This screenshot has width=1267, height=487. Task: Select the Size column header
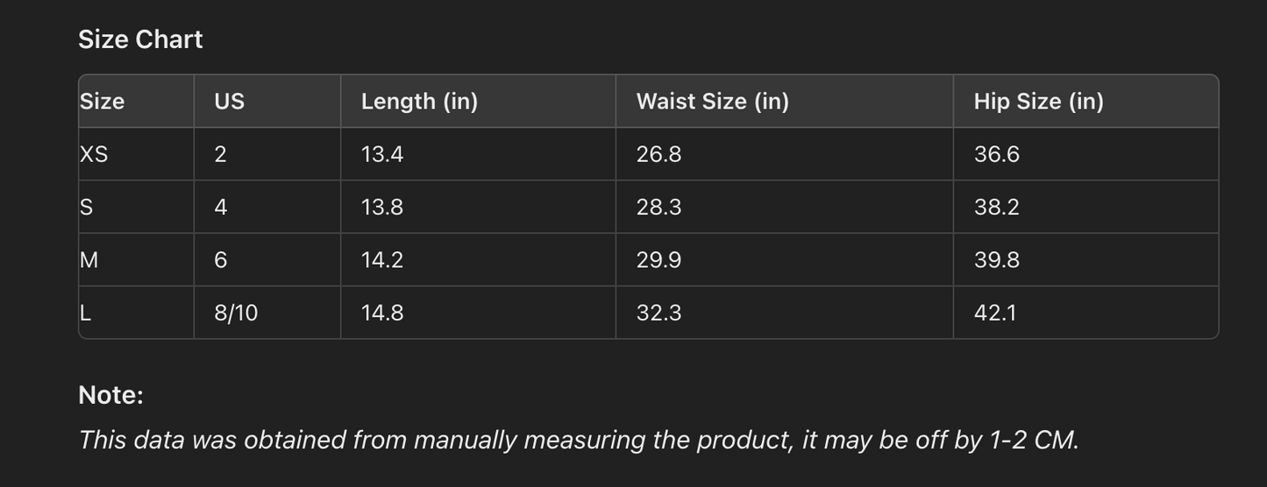pyautogui.click(x=103, y=102)
